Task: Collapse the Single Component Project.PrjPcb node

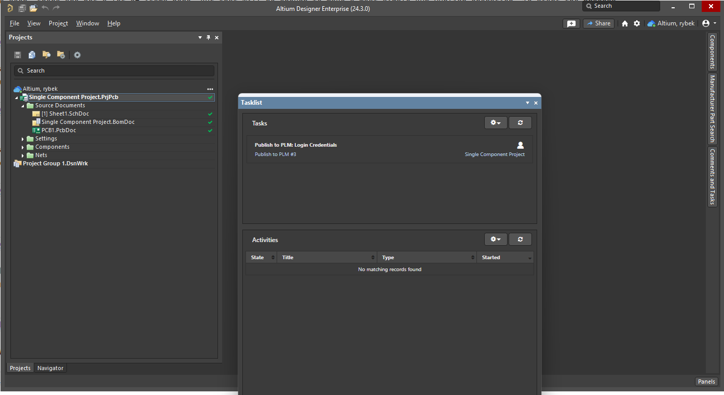Action: click(16, 97)
